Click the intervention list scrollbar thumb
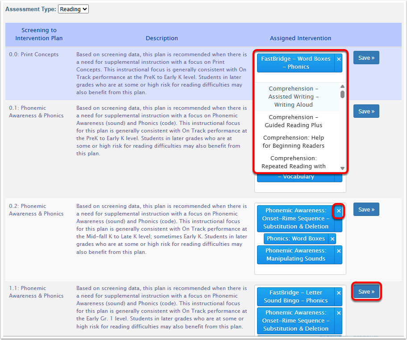The height and width of the screenshot is (340, 407). click(342, 94)
